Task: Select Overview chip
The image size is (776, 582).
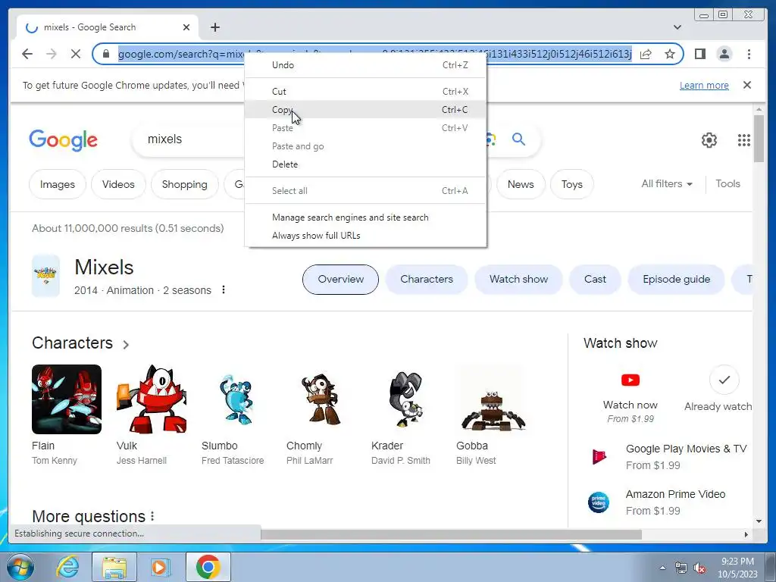Action: [x=340, y=279]
